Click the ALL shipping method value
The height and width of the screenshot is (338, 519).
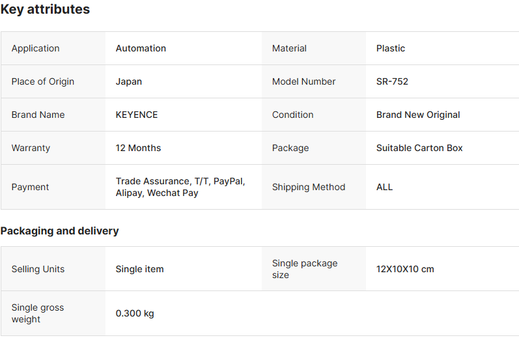tap(385, 187)
